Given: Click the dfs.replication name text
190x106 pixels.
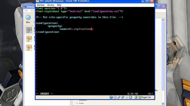Looking at the screenshot, I should (79, 29).
